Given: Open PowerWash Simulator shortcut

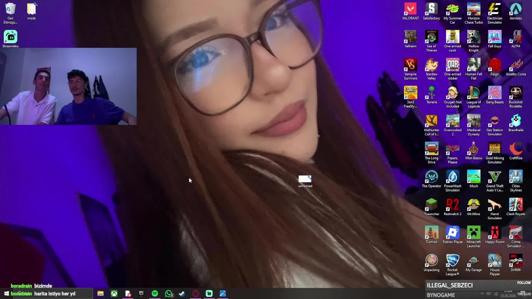Looking at the screenshot, I should [x=453, y=181].
